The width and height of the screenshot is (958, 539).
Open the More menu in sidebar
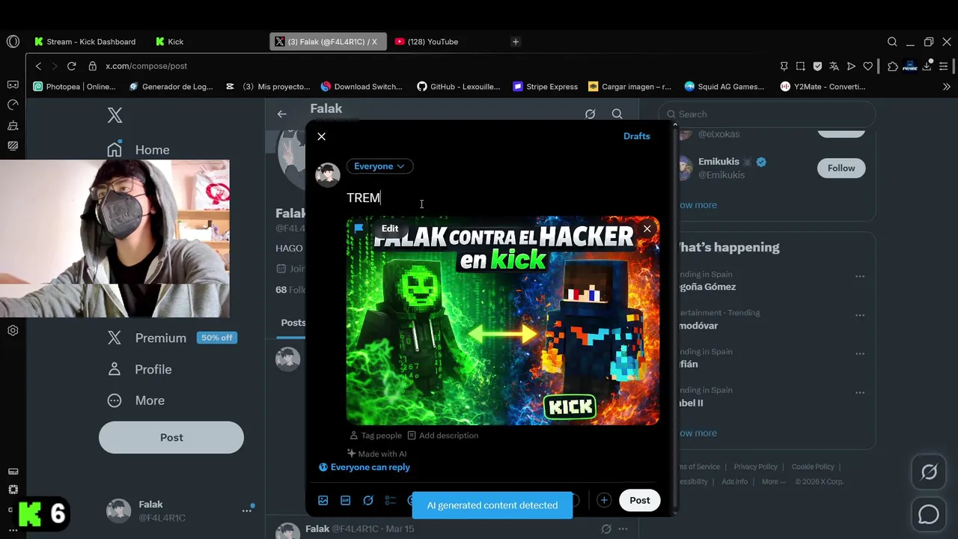pos(135,401)
